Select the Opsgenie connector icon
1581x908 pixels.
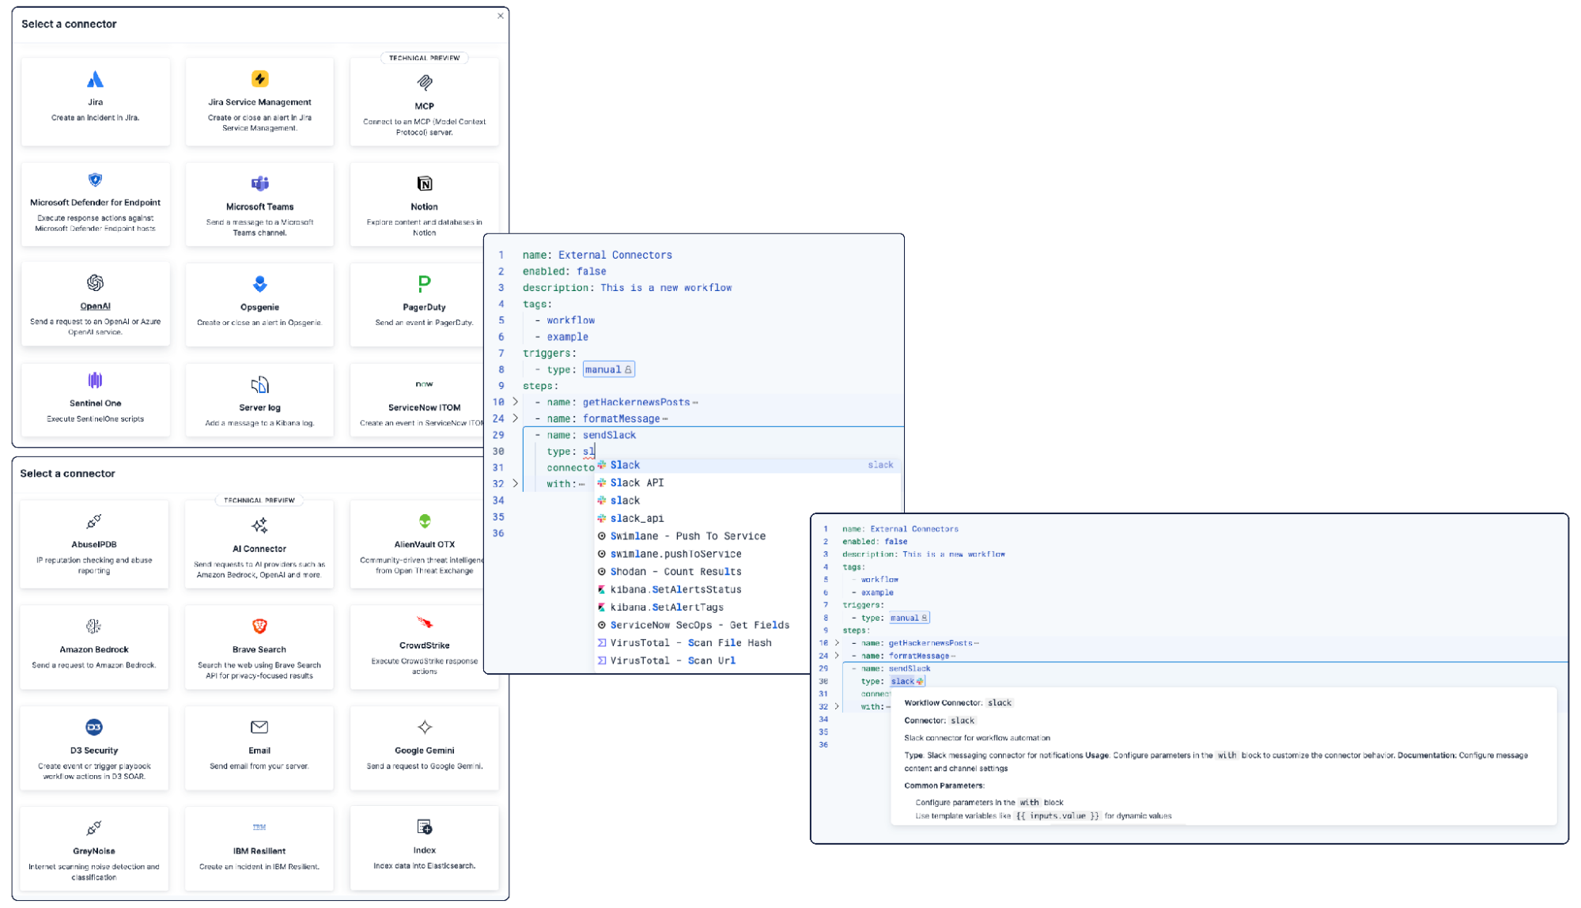tap(259, 283)
